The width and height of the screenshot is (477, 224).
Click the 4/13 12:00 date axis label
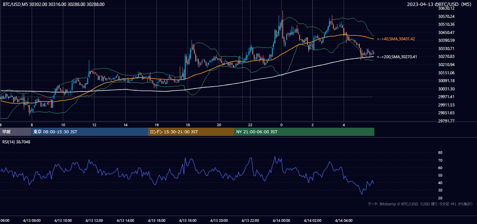pos(94,221)
